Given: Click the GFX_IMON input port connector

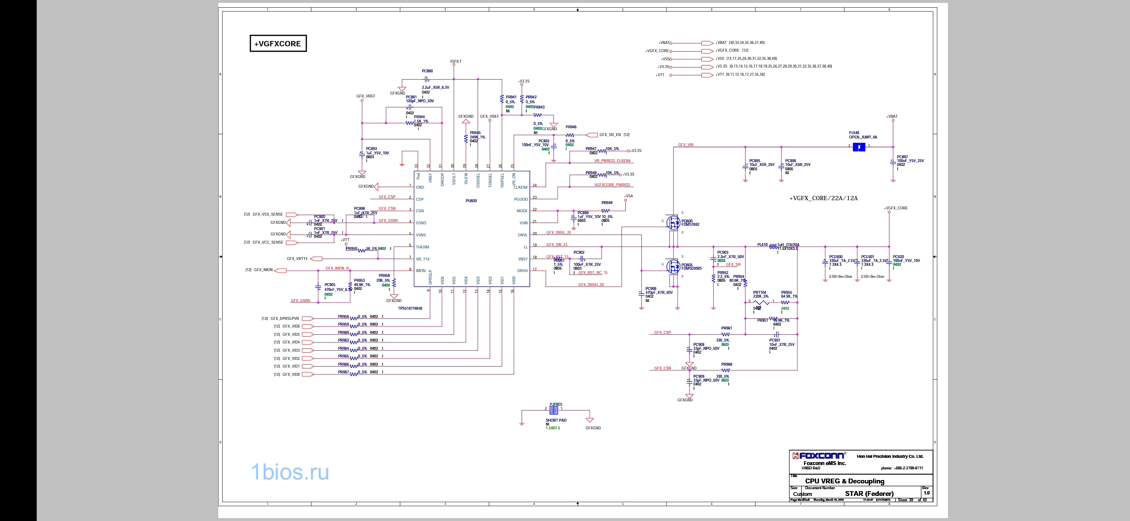Looking at the screenshot, I should pyautogui.click(x=280, y=270).
